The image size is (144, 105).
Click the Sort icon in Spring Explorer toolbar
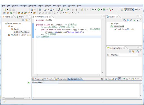(x=137, y=51)
